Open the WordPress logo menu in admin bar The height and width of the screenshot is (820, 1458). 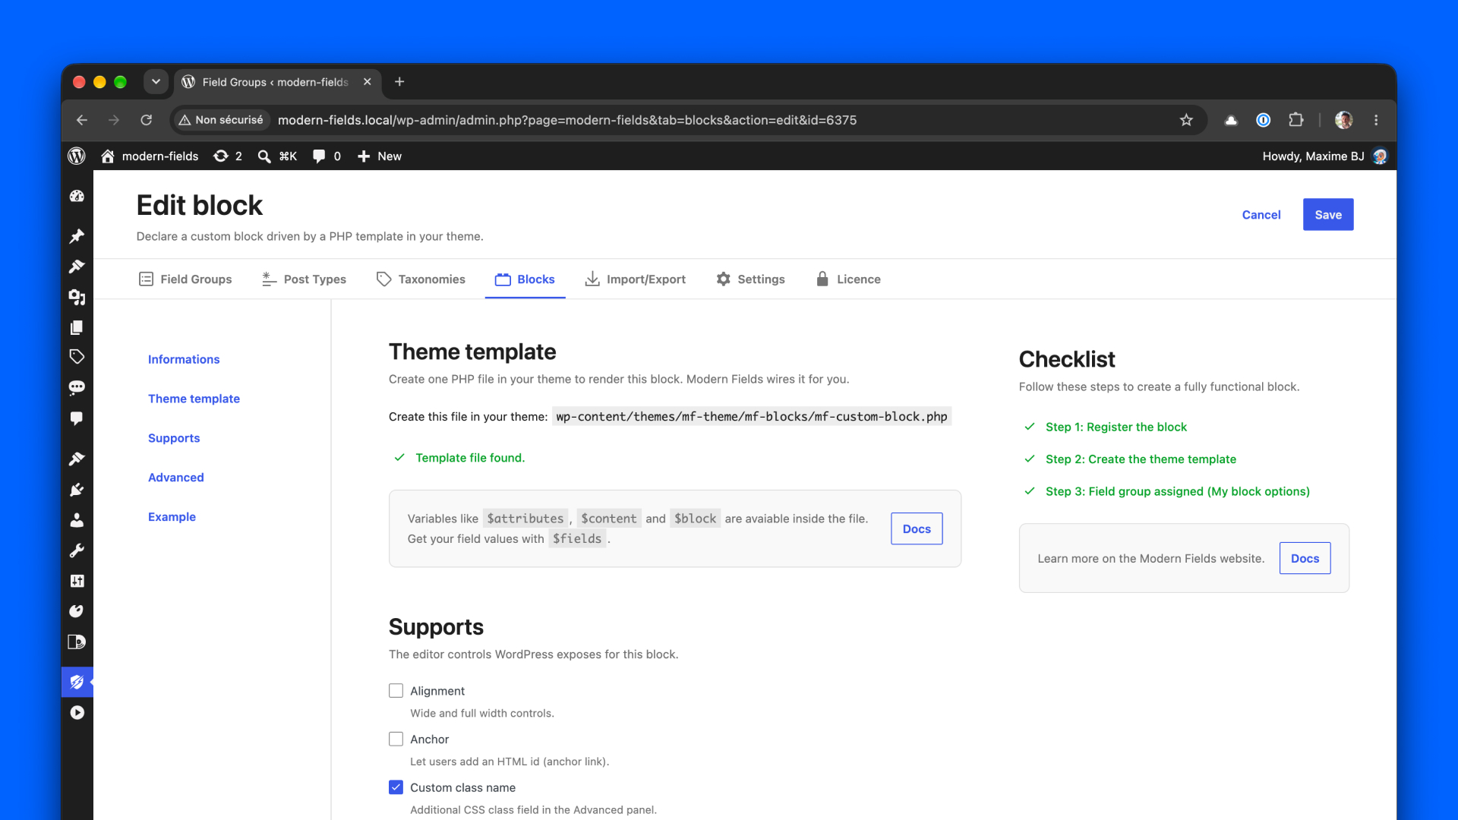(77, 156)
